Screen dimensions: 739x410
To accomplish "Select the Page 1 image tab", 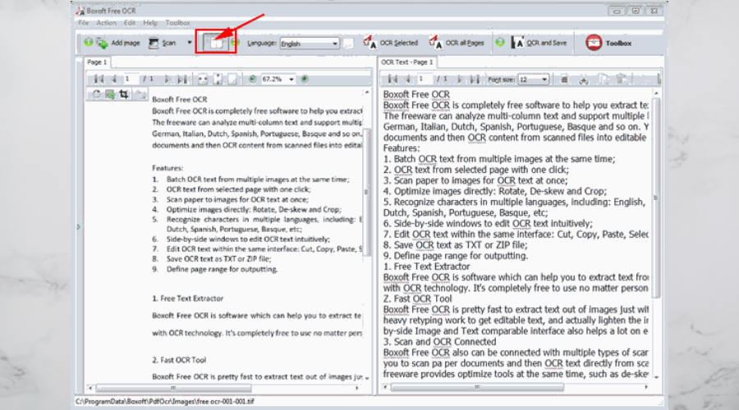I will coord(97,62).
